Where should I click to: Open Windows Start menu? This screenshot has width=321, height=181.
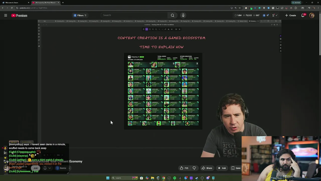[x=108, y=178]
